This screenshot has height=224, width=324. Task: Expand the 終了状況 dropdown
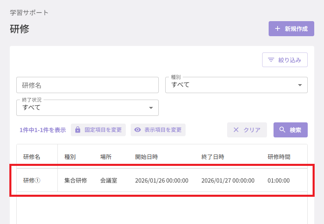click(88, 108)
